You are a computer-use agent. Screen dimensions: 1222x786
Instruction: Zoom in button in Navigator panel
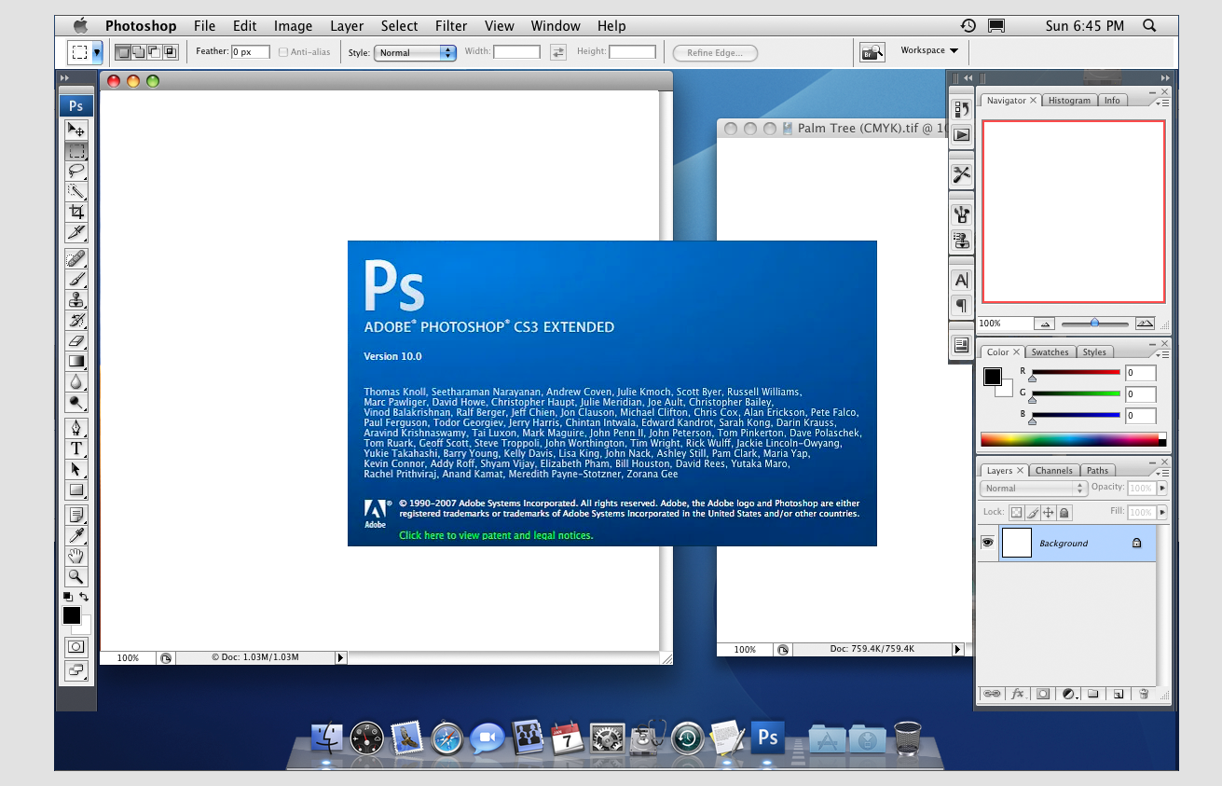(x=1144, y=324)
